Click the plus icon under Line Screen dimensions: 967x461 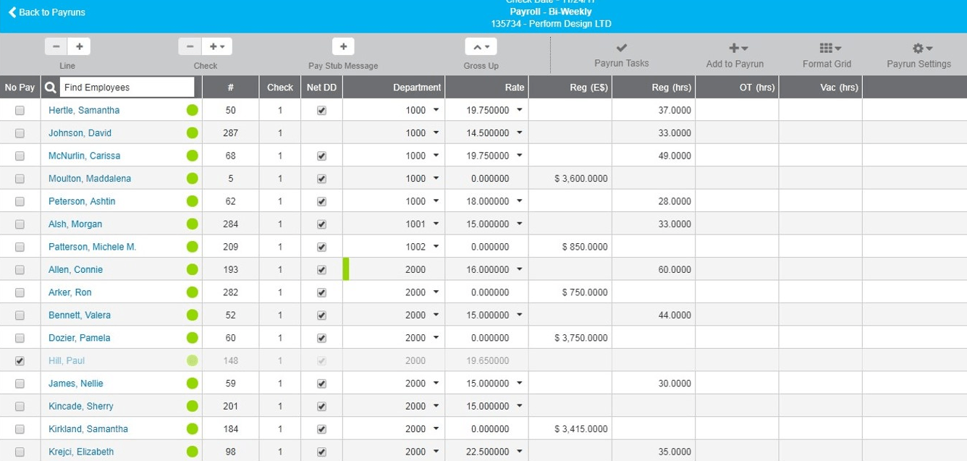point(79,46)
